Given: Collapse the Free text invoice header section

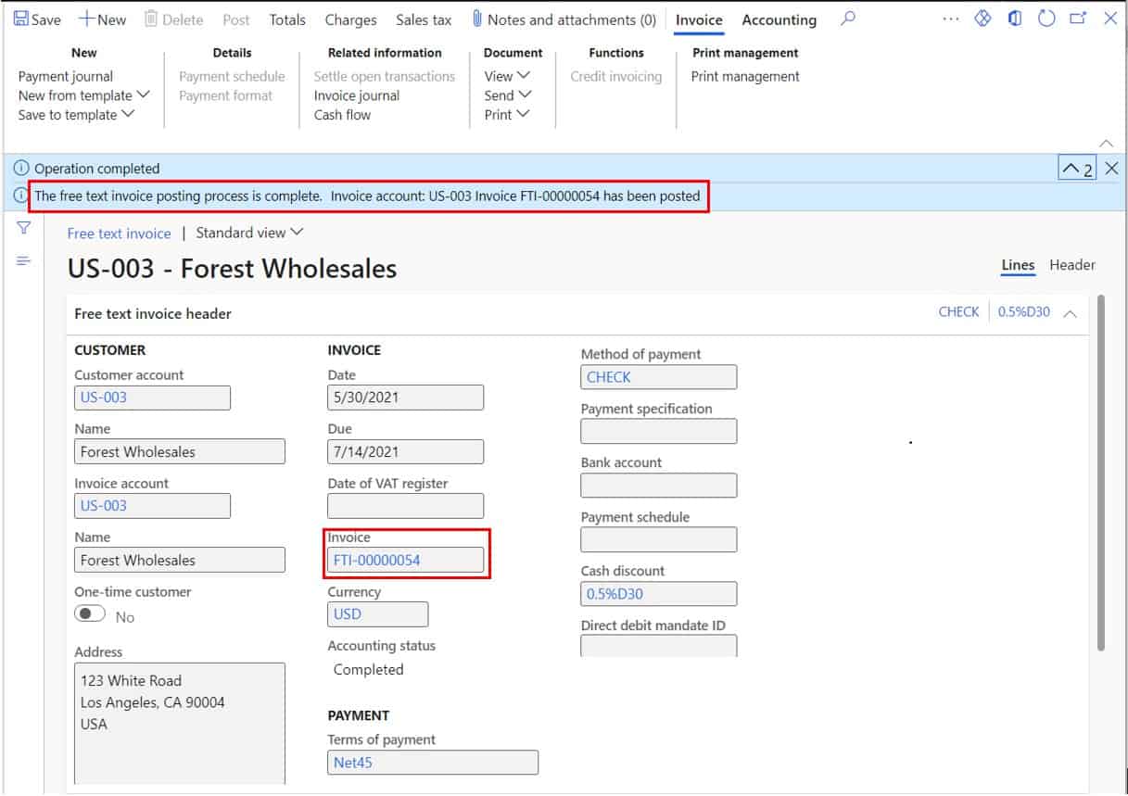Looking at the screenshot, I should click(x=1072, y=313).
